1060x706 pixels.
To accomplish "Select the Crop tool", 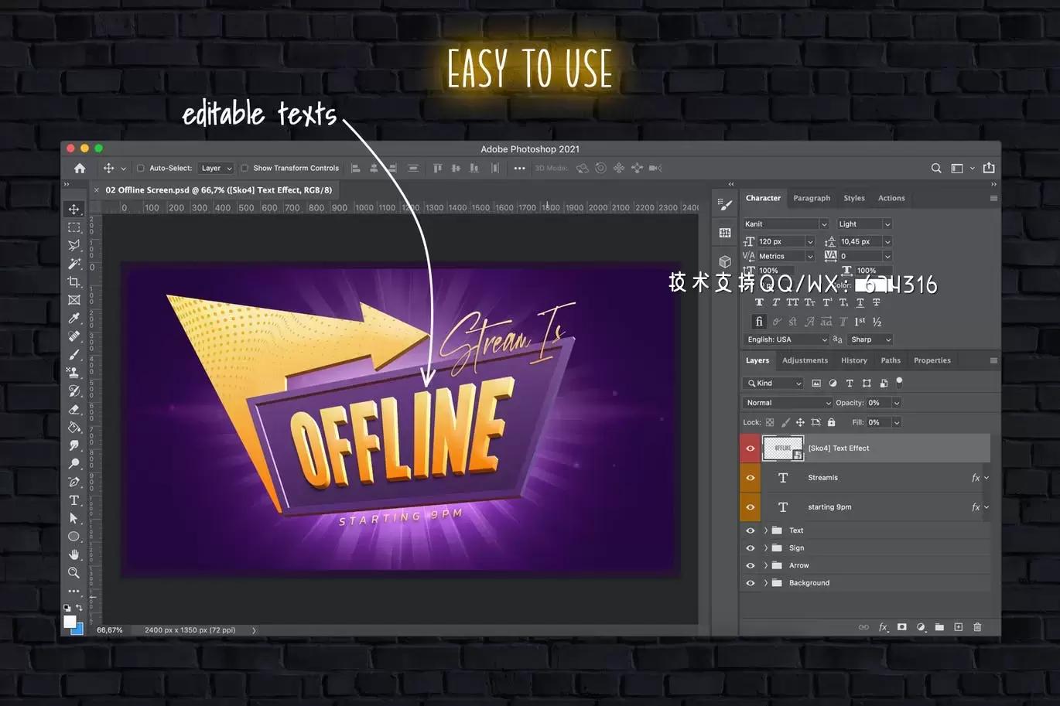I will (x=74, y=281).
